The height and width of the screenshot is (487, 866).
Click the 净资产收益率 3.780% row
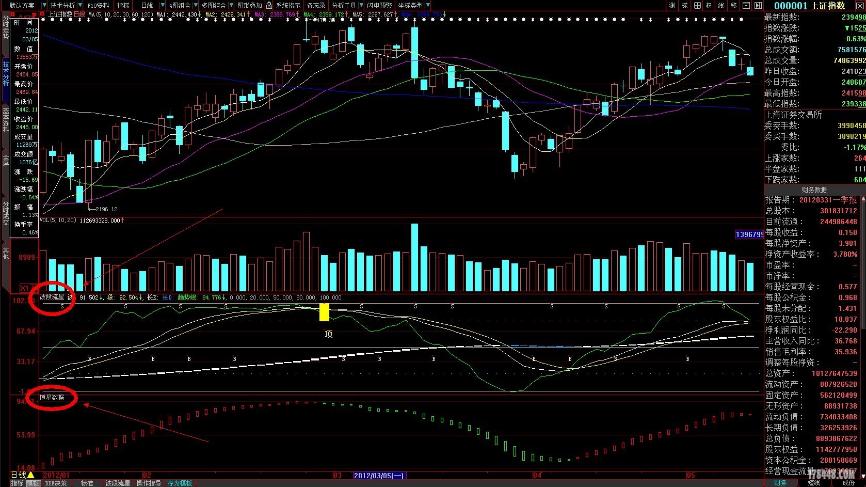click(x=811, y=254)
